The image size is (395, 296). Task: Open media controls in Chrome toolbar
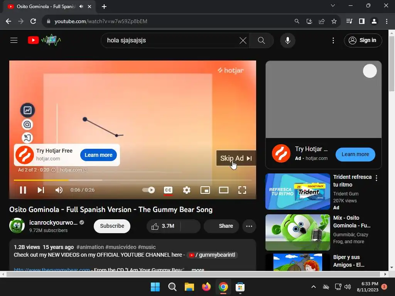coord(349,22)
